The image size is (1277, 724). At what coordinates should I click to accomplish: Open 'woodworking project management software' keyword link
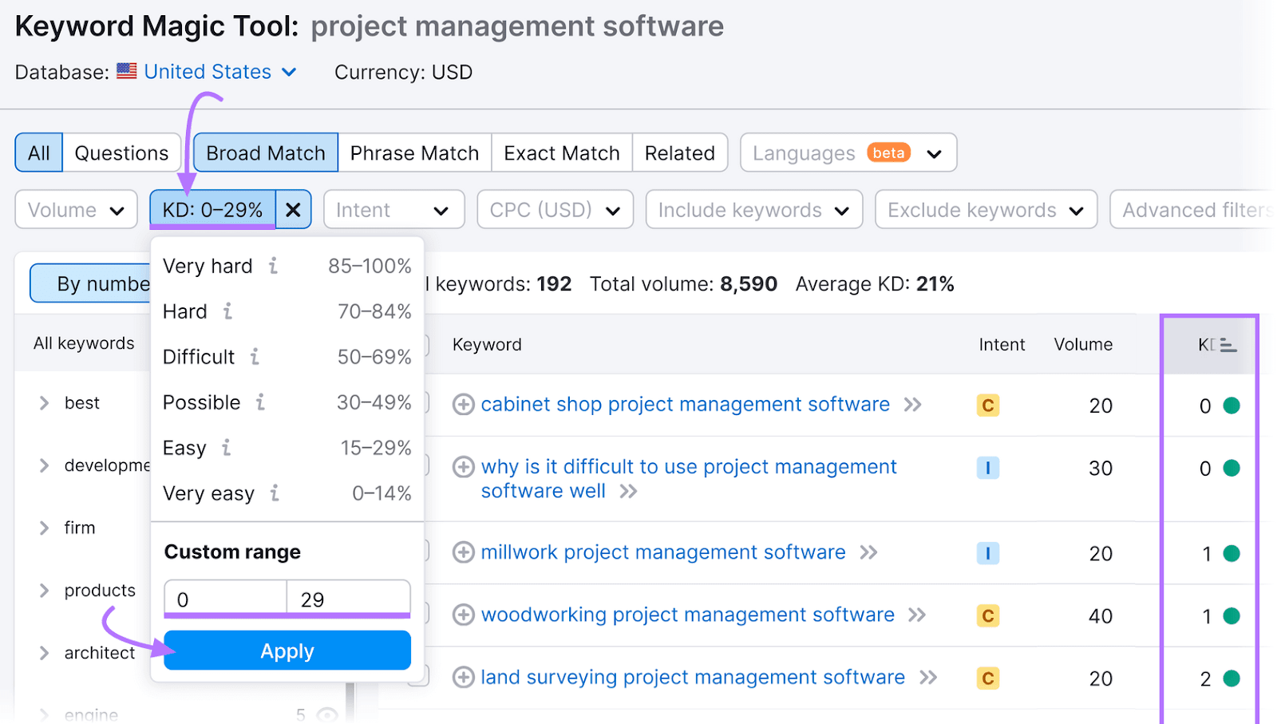click(x=687, y=615)
